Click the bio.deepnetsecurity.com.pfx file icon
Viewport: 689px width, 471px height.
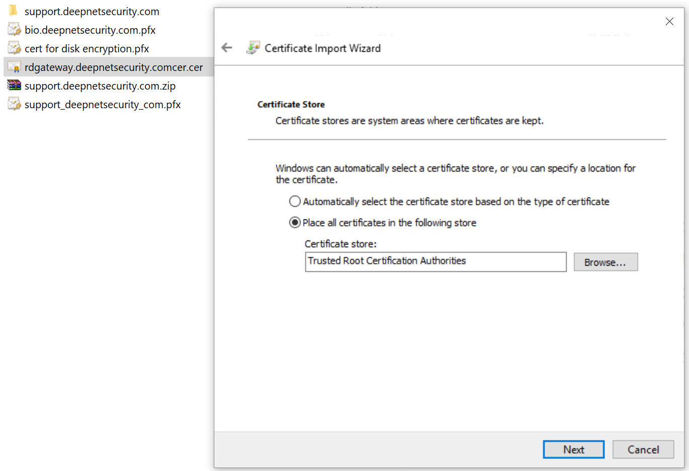[x=14, y=30]
